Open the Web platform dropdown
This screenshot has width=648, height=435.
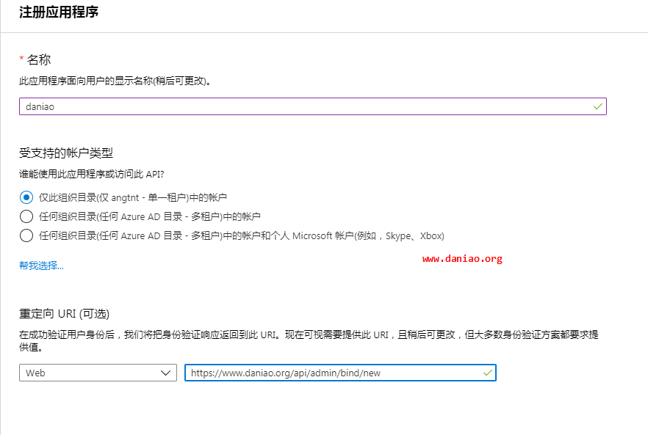(96, 373)
